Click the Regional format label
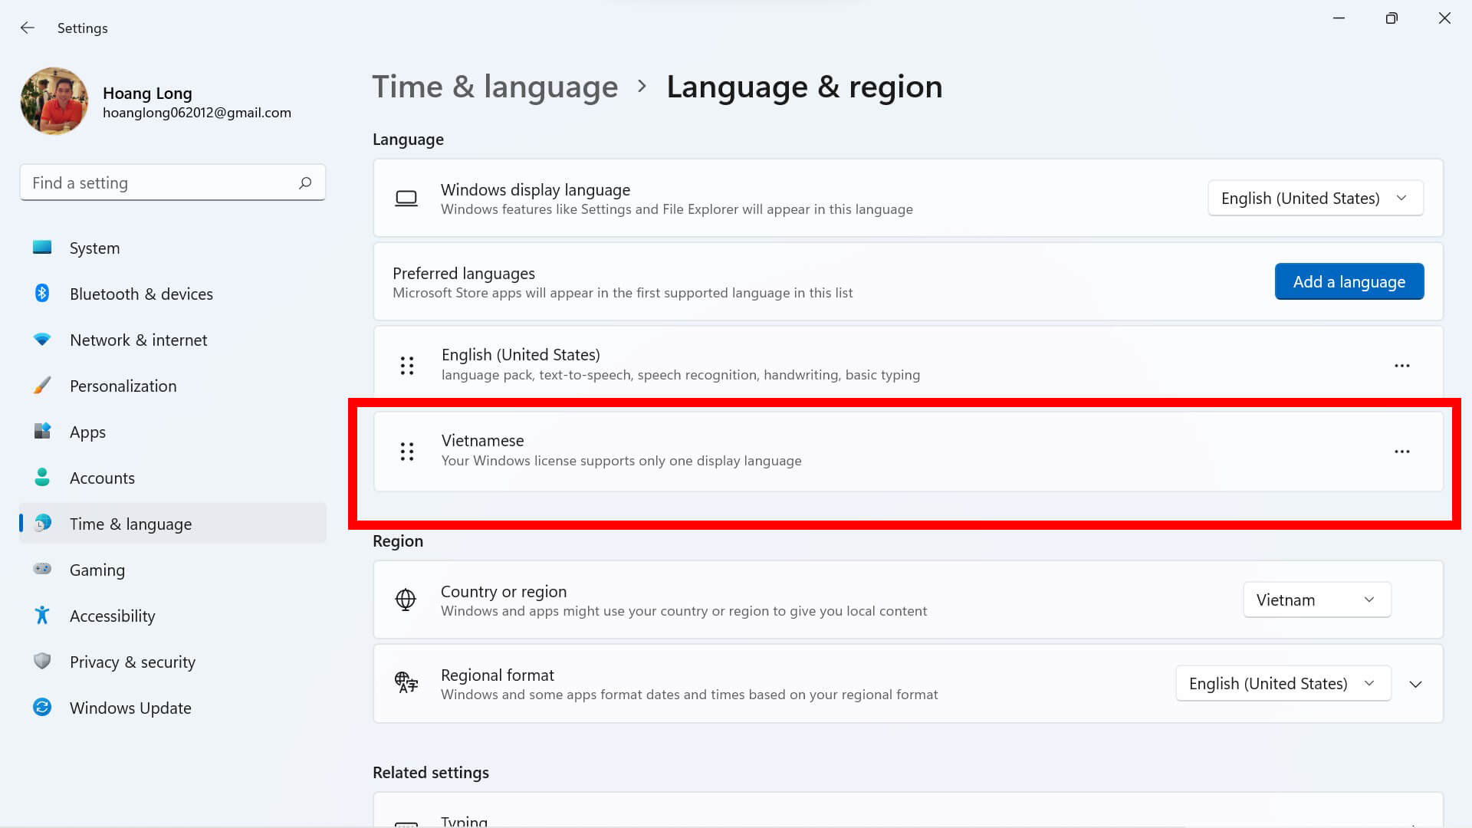Viewport: 1472px width, 828px height. 497,675
